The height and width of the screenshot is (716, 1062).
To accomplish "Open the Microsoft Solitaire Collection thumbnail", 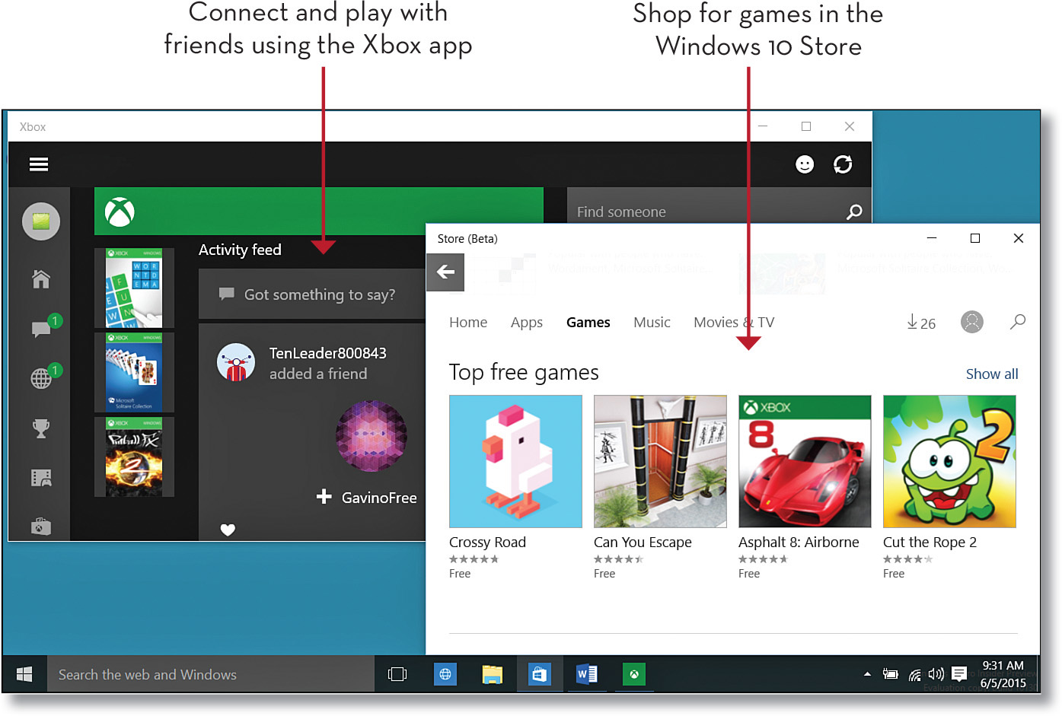I will (x=134, y=373).
